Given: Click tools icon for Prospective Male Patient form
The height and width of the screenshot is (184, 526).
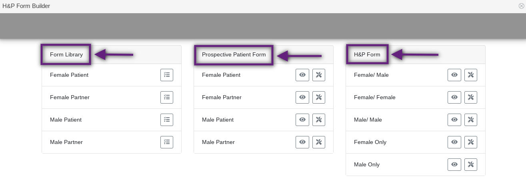Looking at the screenshot, I should pyautogui.click(x=319, y=120).
